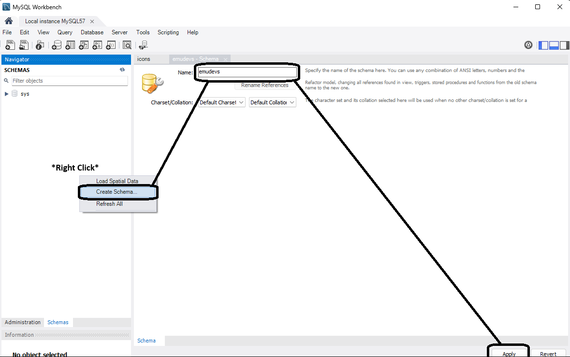Choose Create Schema... in context menu
The height and width of the screenshot is (357, 570).
118,192
